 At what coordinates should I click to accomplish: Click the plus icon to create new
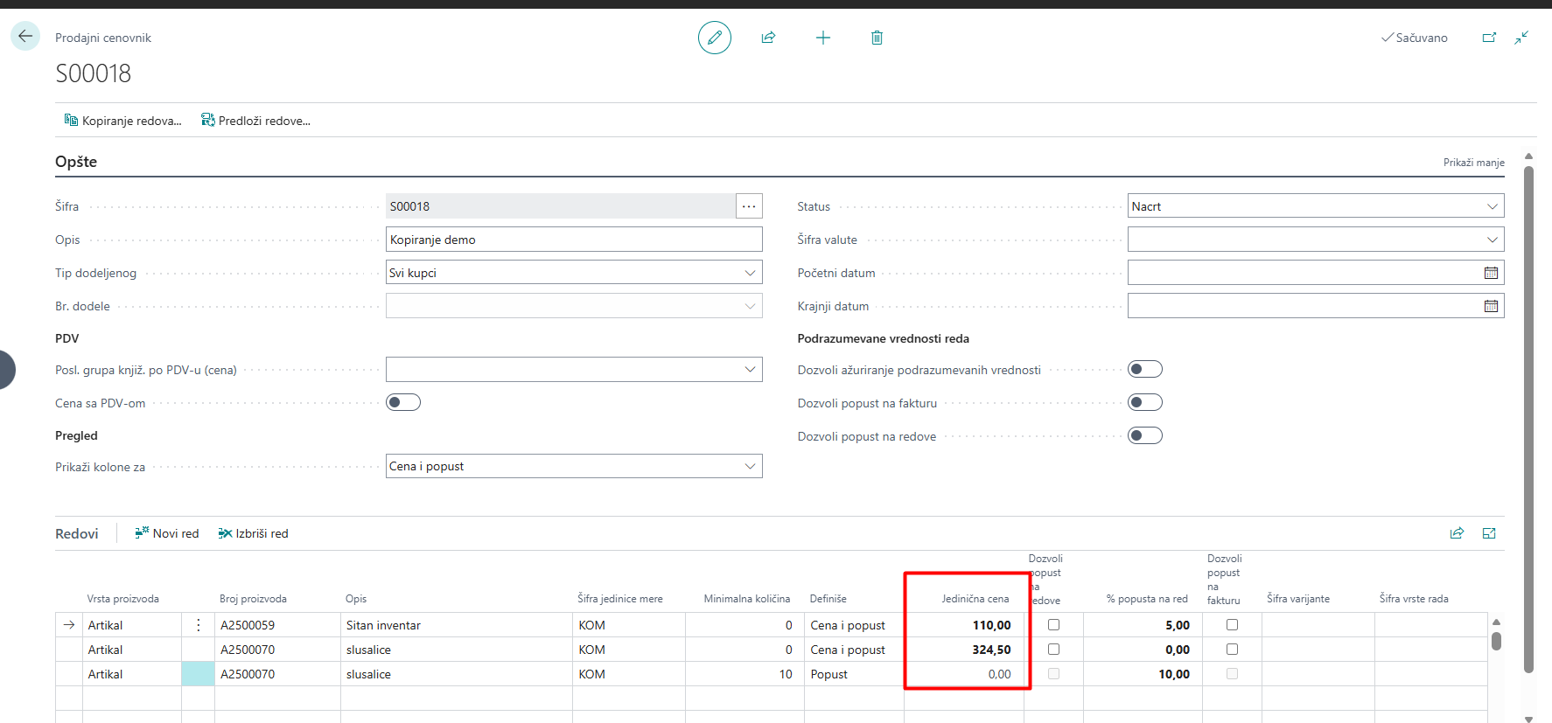click(823, 38)
